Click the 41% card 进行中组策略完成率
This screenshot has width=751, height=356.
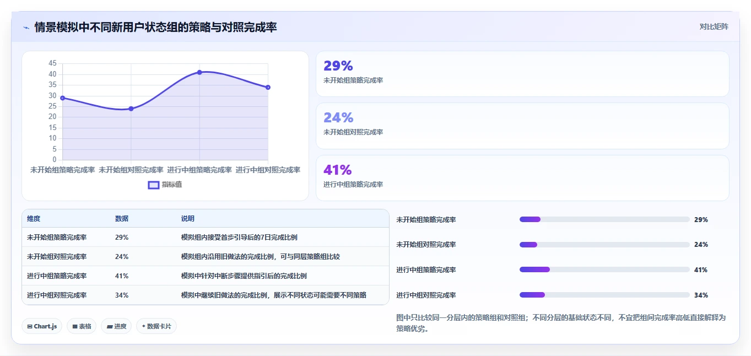point(522,178)
